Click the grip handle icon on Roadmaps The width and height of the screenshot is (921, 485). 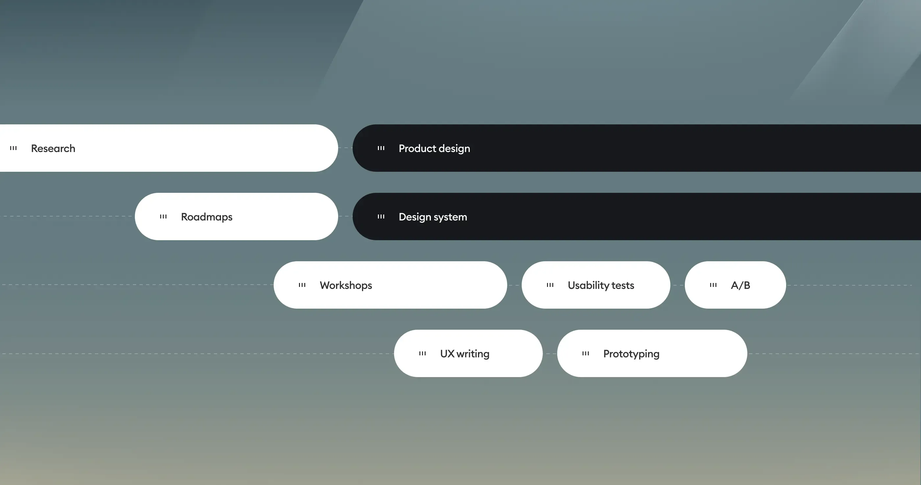click(163, 217)
